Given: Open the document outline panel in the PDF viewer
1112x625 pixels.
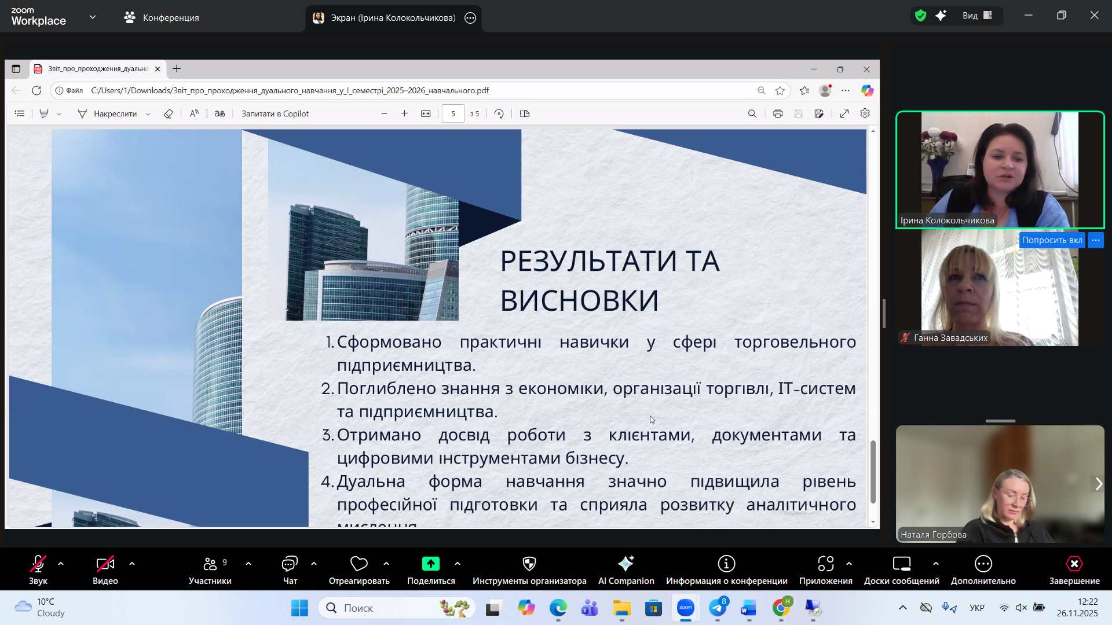Looking at the screenshot, I should [19, 113].
